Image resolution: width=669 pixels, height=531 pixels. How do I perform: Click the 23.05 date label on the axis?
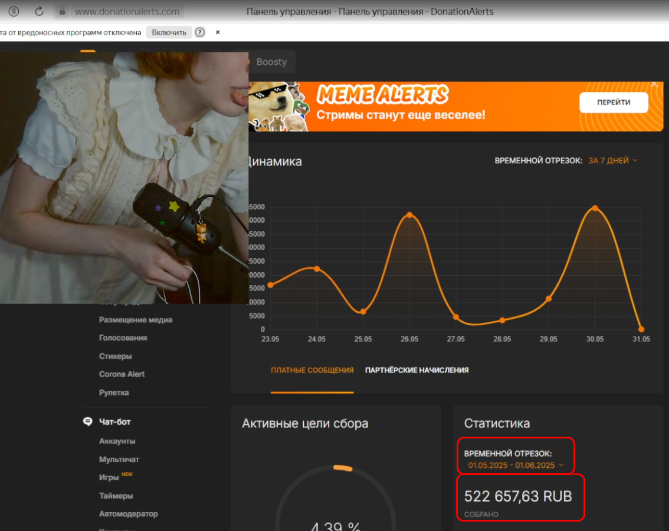270,339
